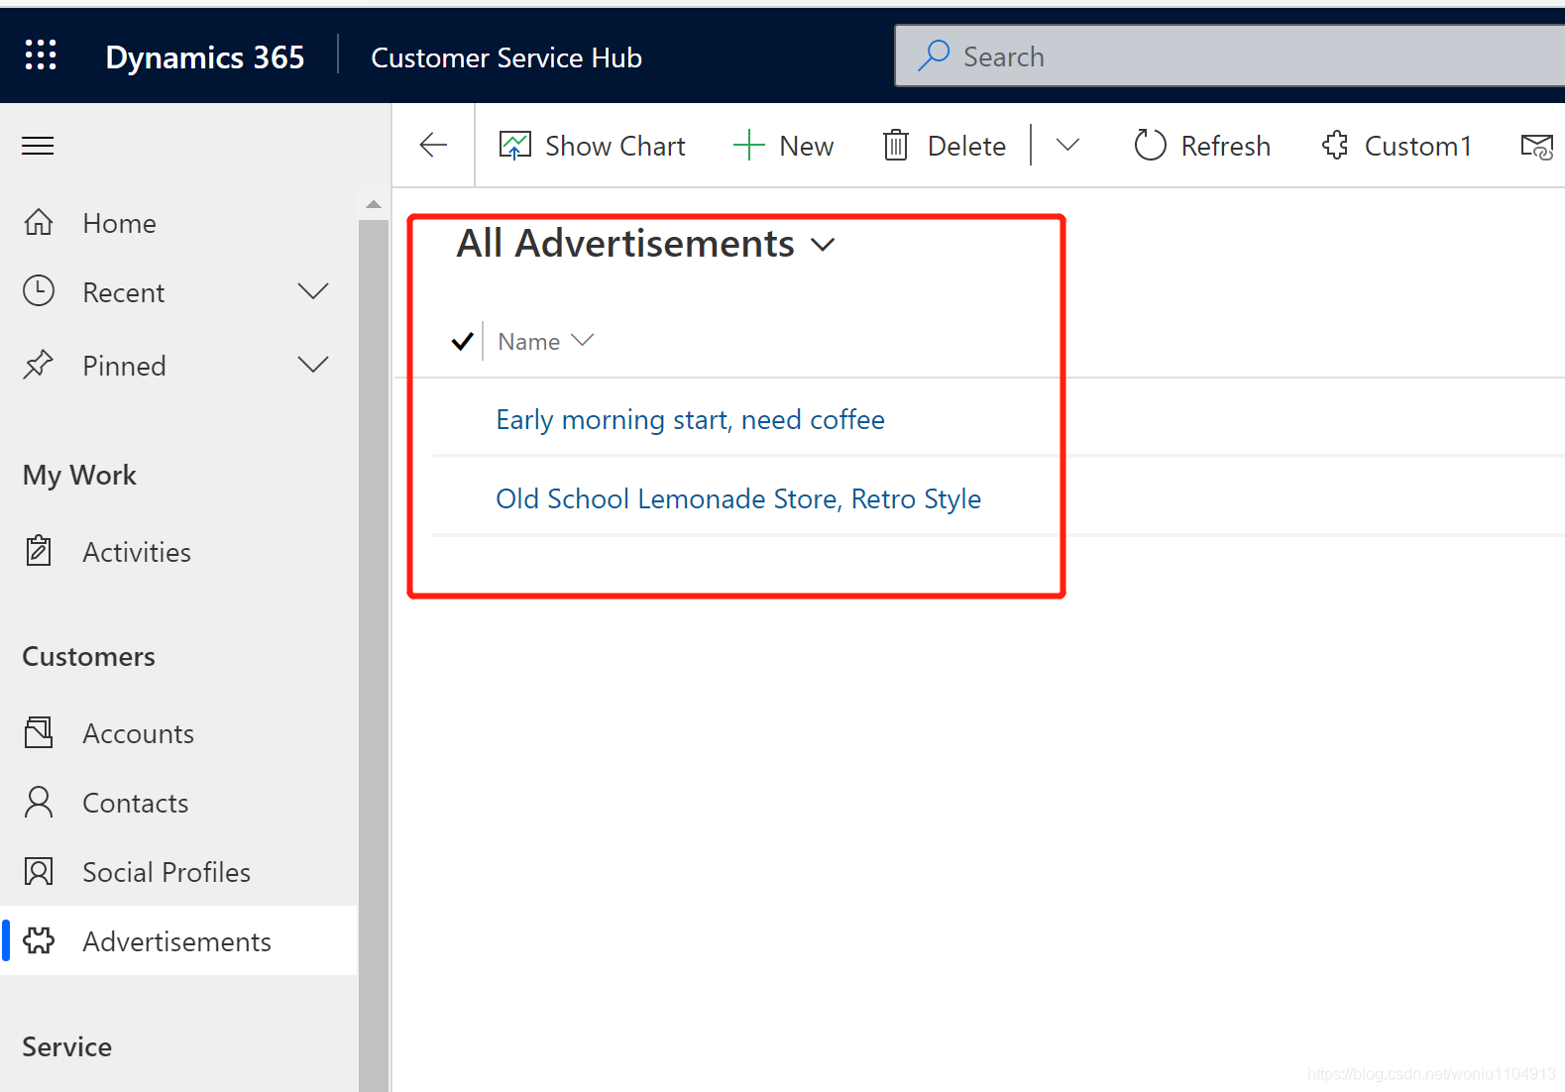
Task: Click the Show Chart icon
Action: 514,146
